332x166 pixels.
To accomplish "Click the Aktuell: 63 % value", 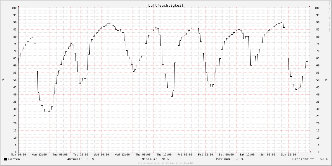I will (81, 159).
